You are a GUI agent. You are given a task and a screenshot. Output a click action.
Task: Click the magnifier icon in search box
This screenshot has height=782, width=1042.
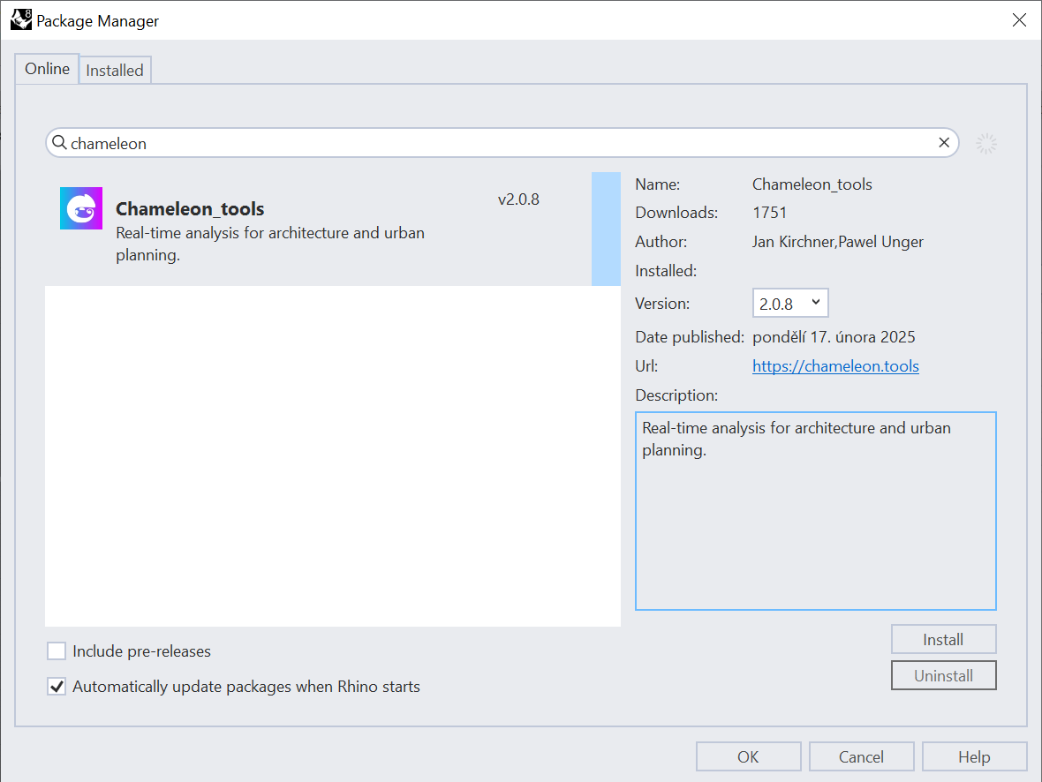coord(59,142)
